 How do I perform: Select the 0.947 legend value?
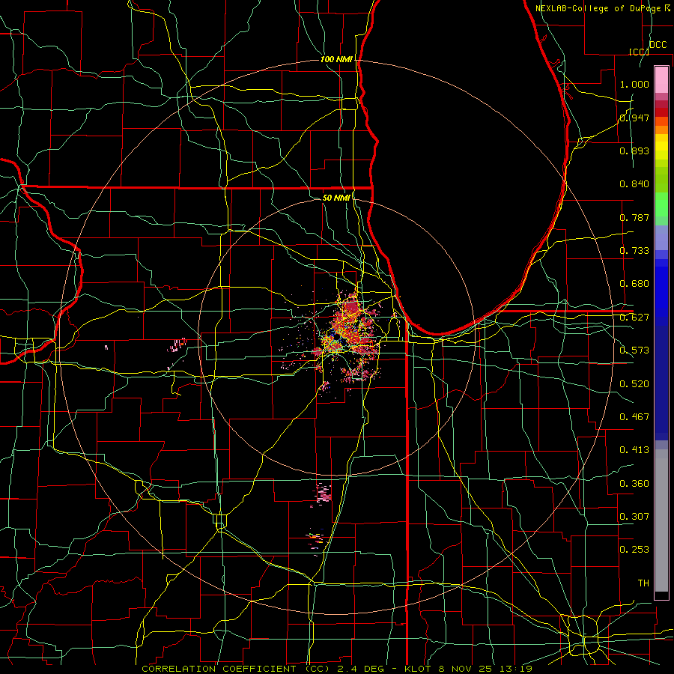(x=634, y=118)
